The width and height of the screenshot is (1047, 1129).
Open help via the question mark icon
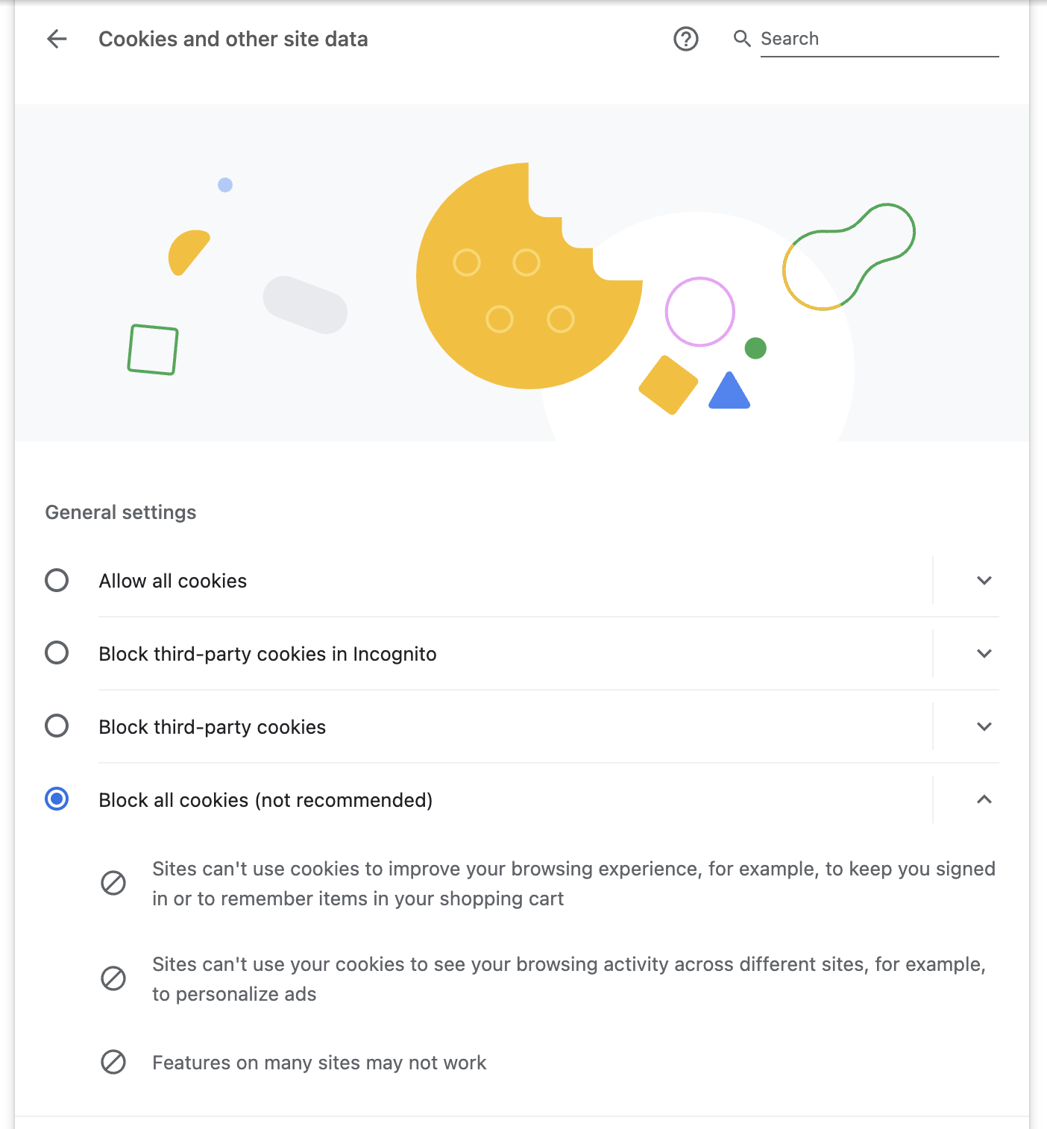pos(686,39)
